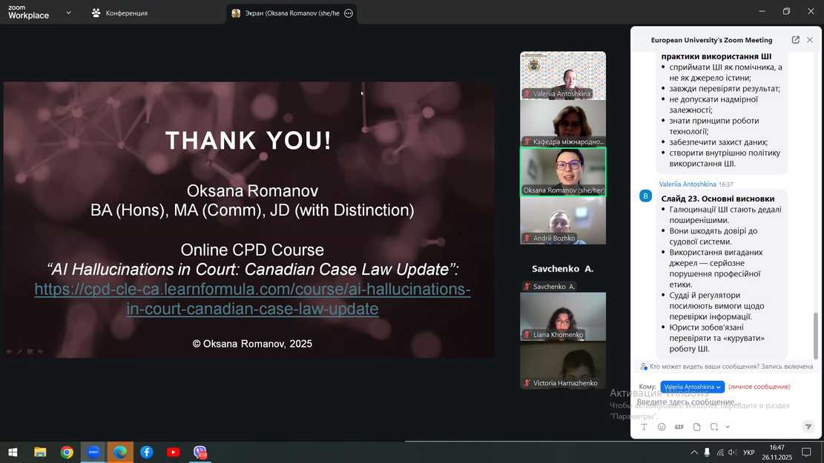Expand screenshot options arrow in chat toolbar
The width and height of the screenshot is (824, 463).
click(728, 427)
